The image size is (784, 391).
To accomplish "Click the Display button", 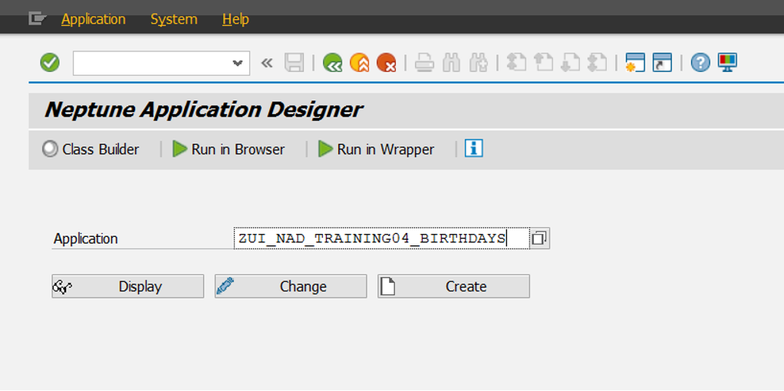I will point(128,286).
